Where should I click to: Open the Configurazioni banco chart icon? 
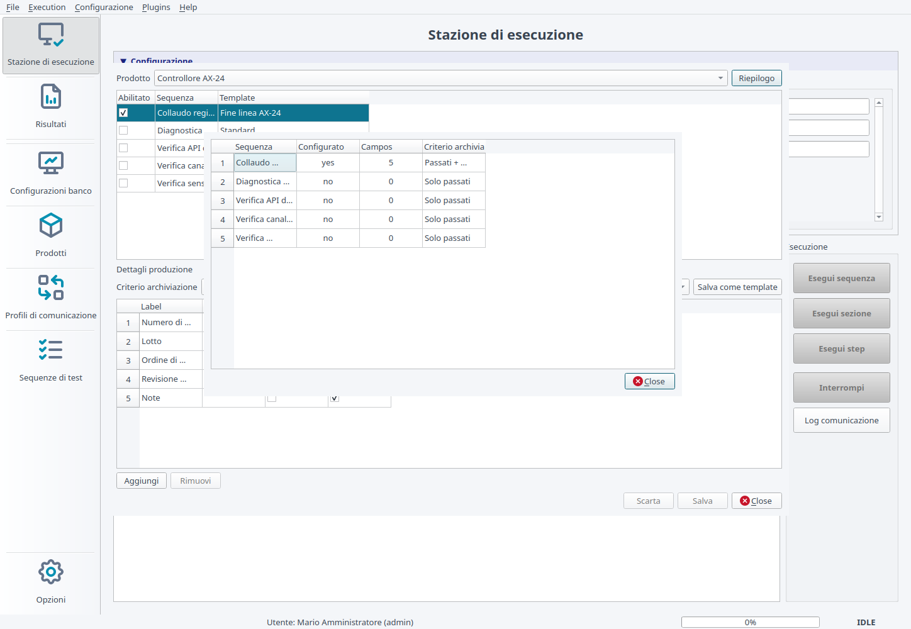click(x=51, y=164)
